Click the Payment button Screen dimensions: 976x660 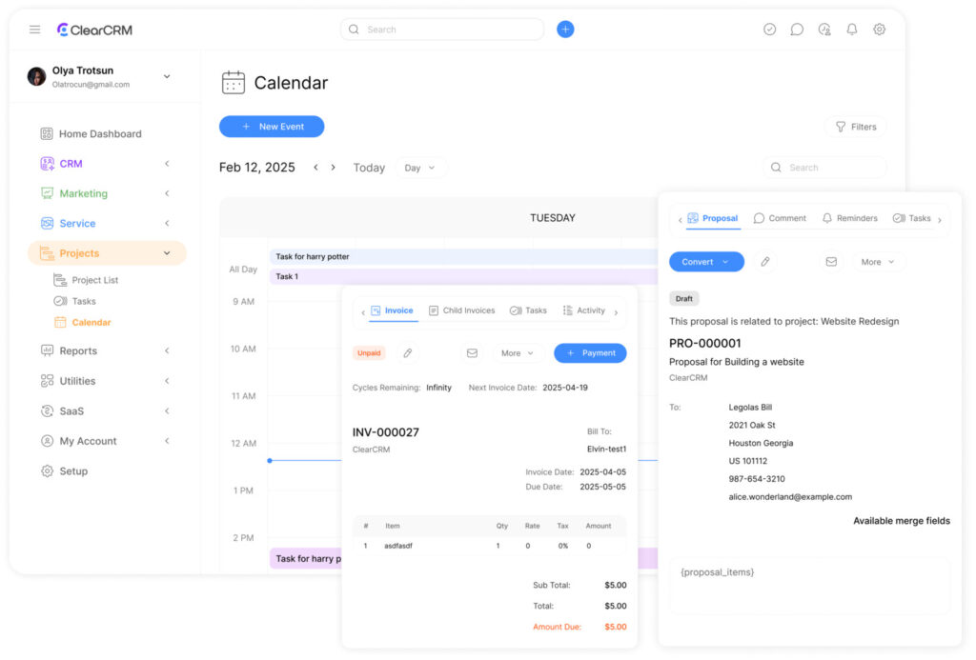(x=590, y=353)
